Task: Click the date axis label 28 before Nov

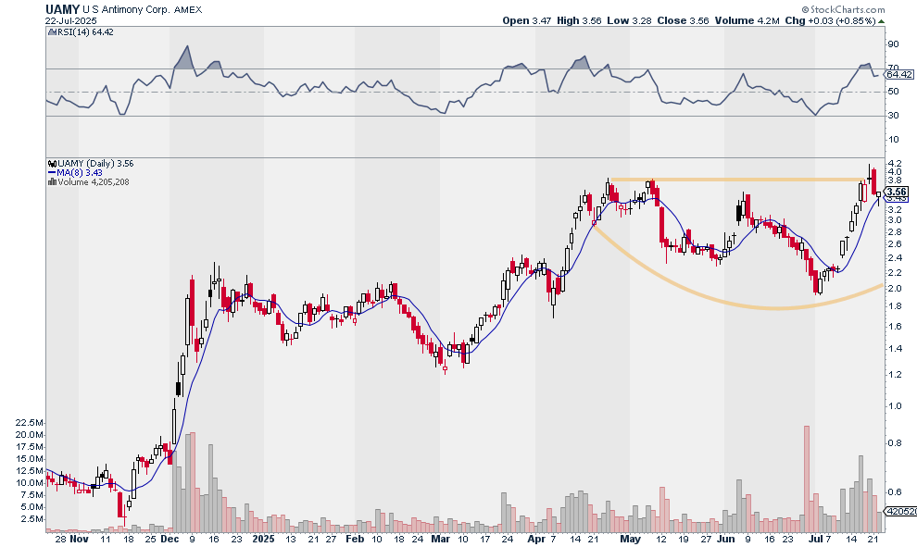Action: [x=61, y=539]
